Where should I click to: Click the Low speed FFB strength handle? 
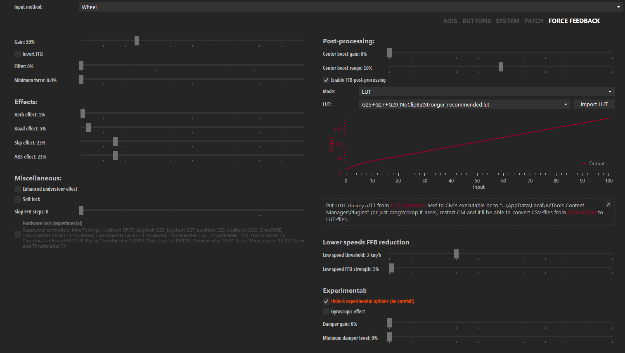tap(391, 268)
